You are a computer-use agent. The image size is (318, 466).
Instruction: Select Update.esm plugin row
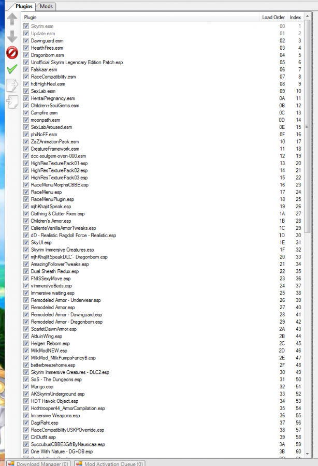click(163, 33)
